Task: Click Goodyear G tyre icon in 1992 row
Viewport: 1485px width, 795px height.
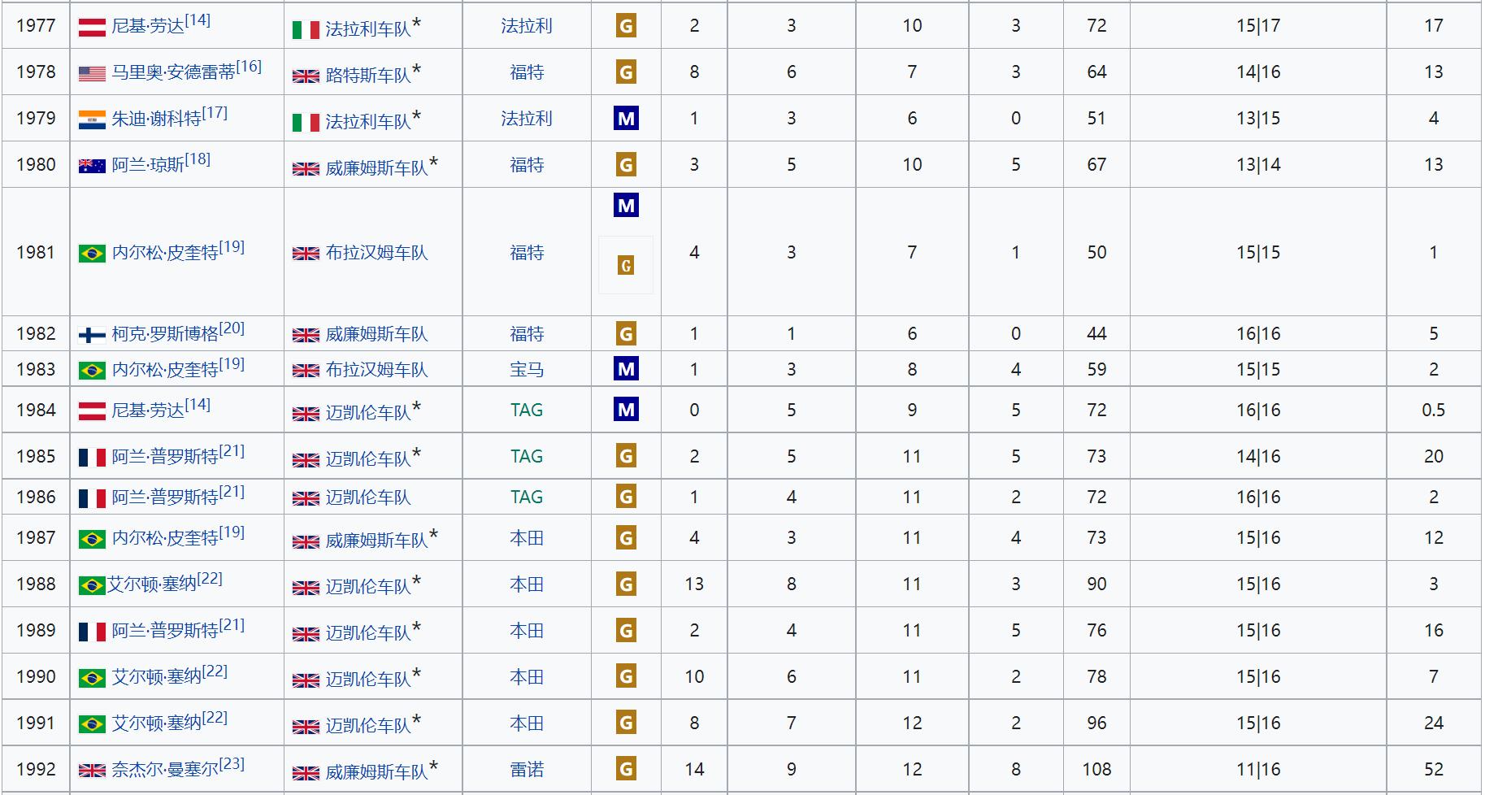Action: pyautogui.click(x=626, y=769)
